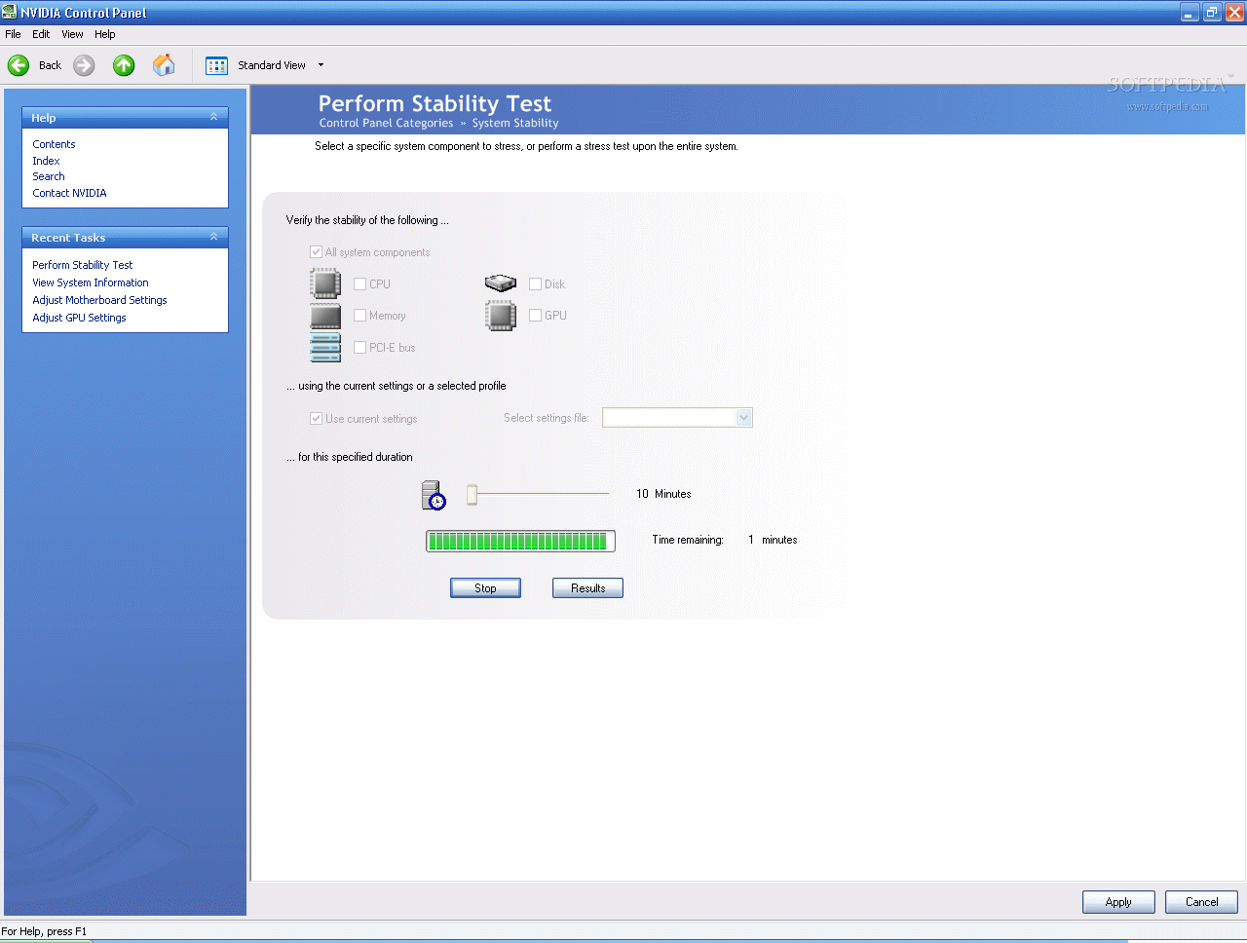Open Perform Stability Test recent task

tap(83, 265)
